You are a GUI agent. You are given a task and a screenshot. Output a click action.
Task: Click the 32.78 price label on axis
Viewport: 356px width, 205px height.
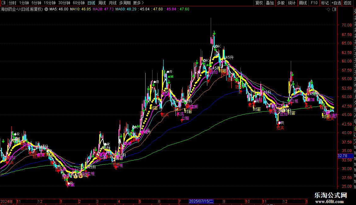tap(342, 156)
